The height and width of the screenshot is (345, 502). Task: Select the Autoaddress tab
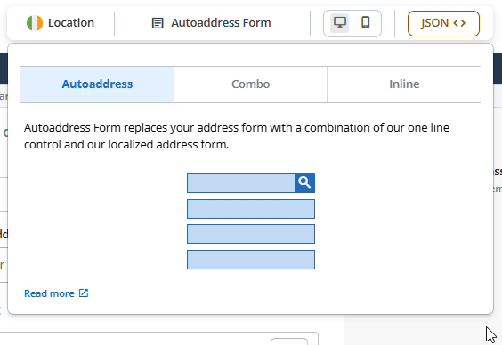point(97,84)
